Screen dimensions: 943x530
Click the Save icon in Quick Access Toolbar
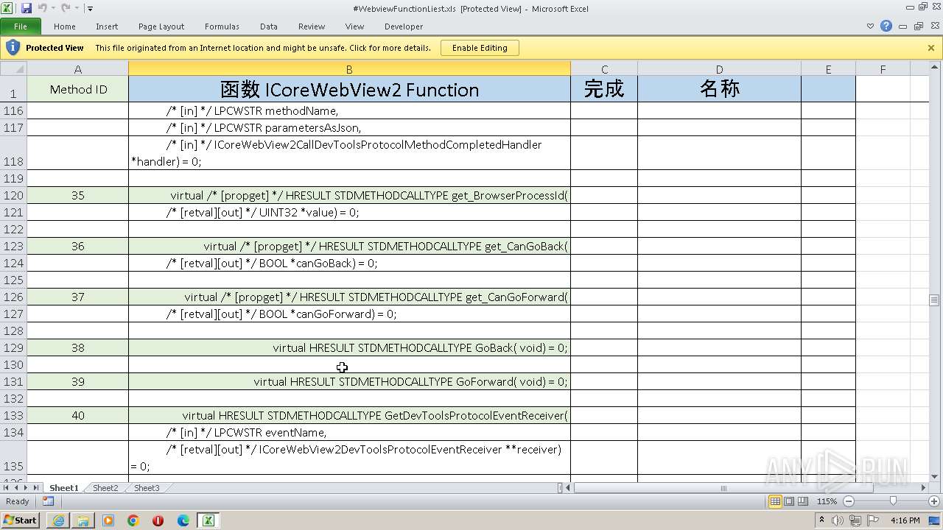(27, 8)
